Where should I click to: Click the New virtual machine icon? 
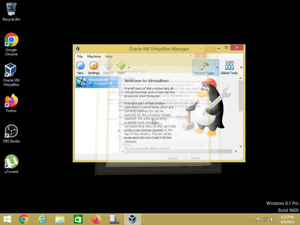point(80,68)
